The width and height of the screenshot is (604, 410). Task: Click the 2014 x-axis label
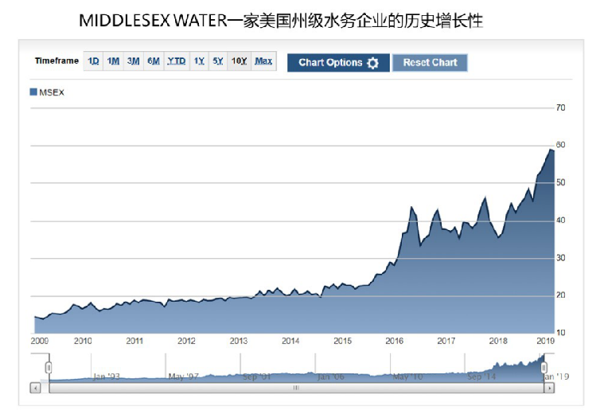pos(290,341)
